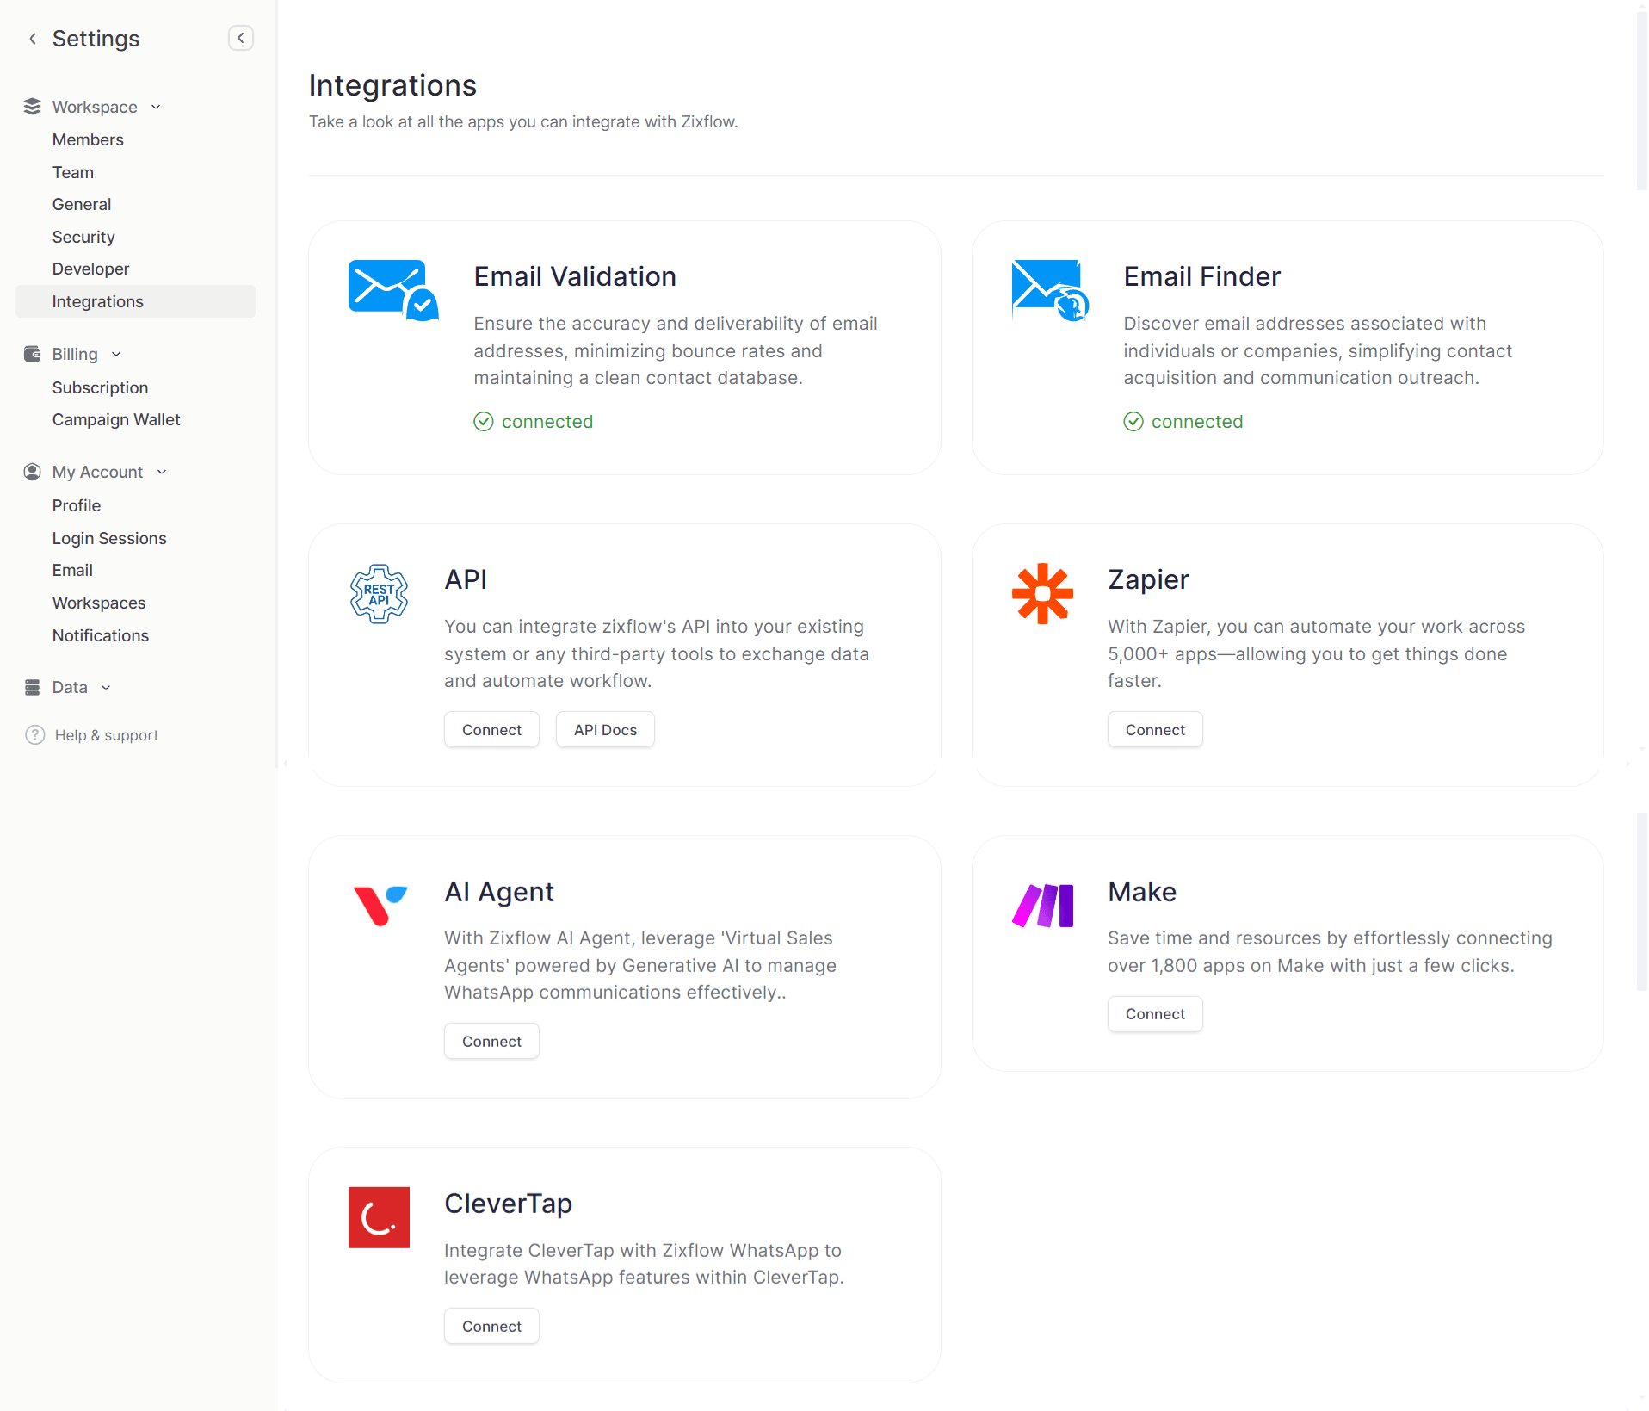Collapse the My Account section
Screen dimensions: 1649x1411
click(x=162, y=472)
